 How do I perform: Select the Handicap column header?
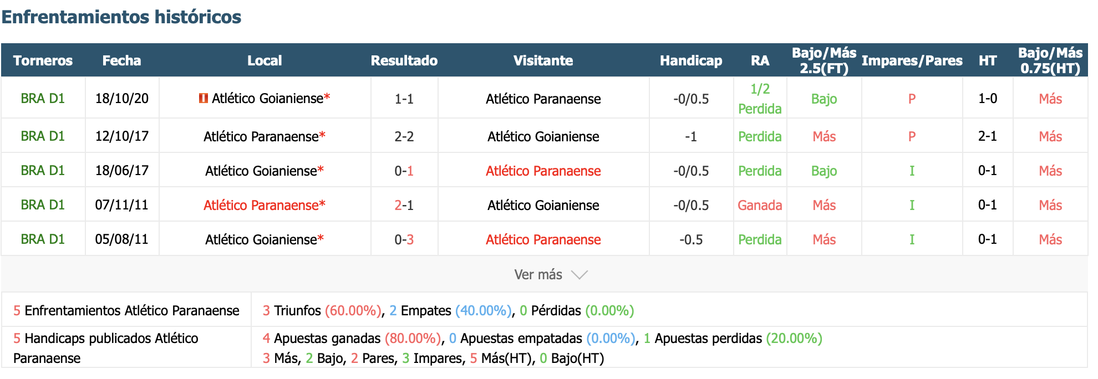click(691, 60)
